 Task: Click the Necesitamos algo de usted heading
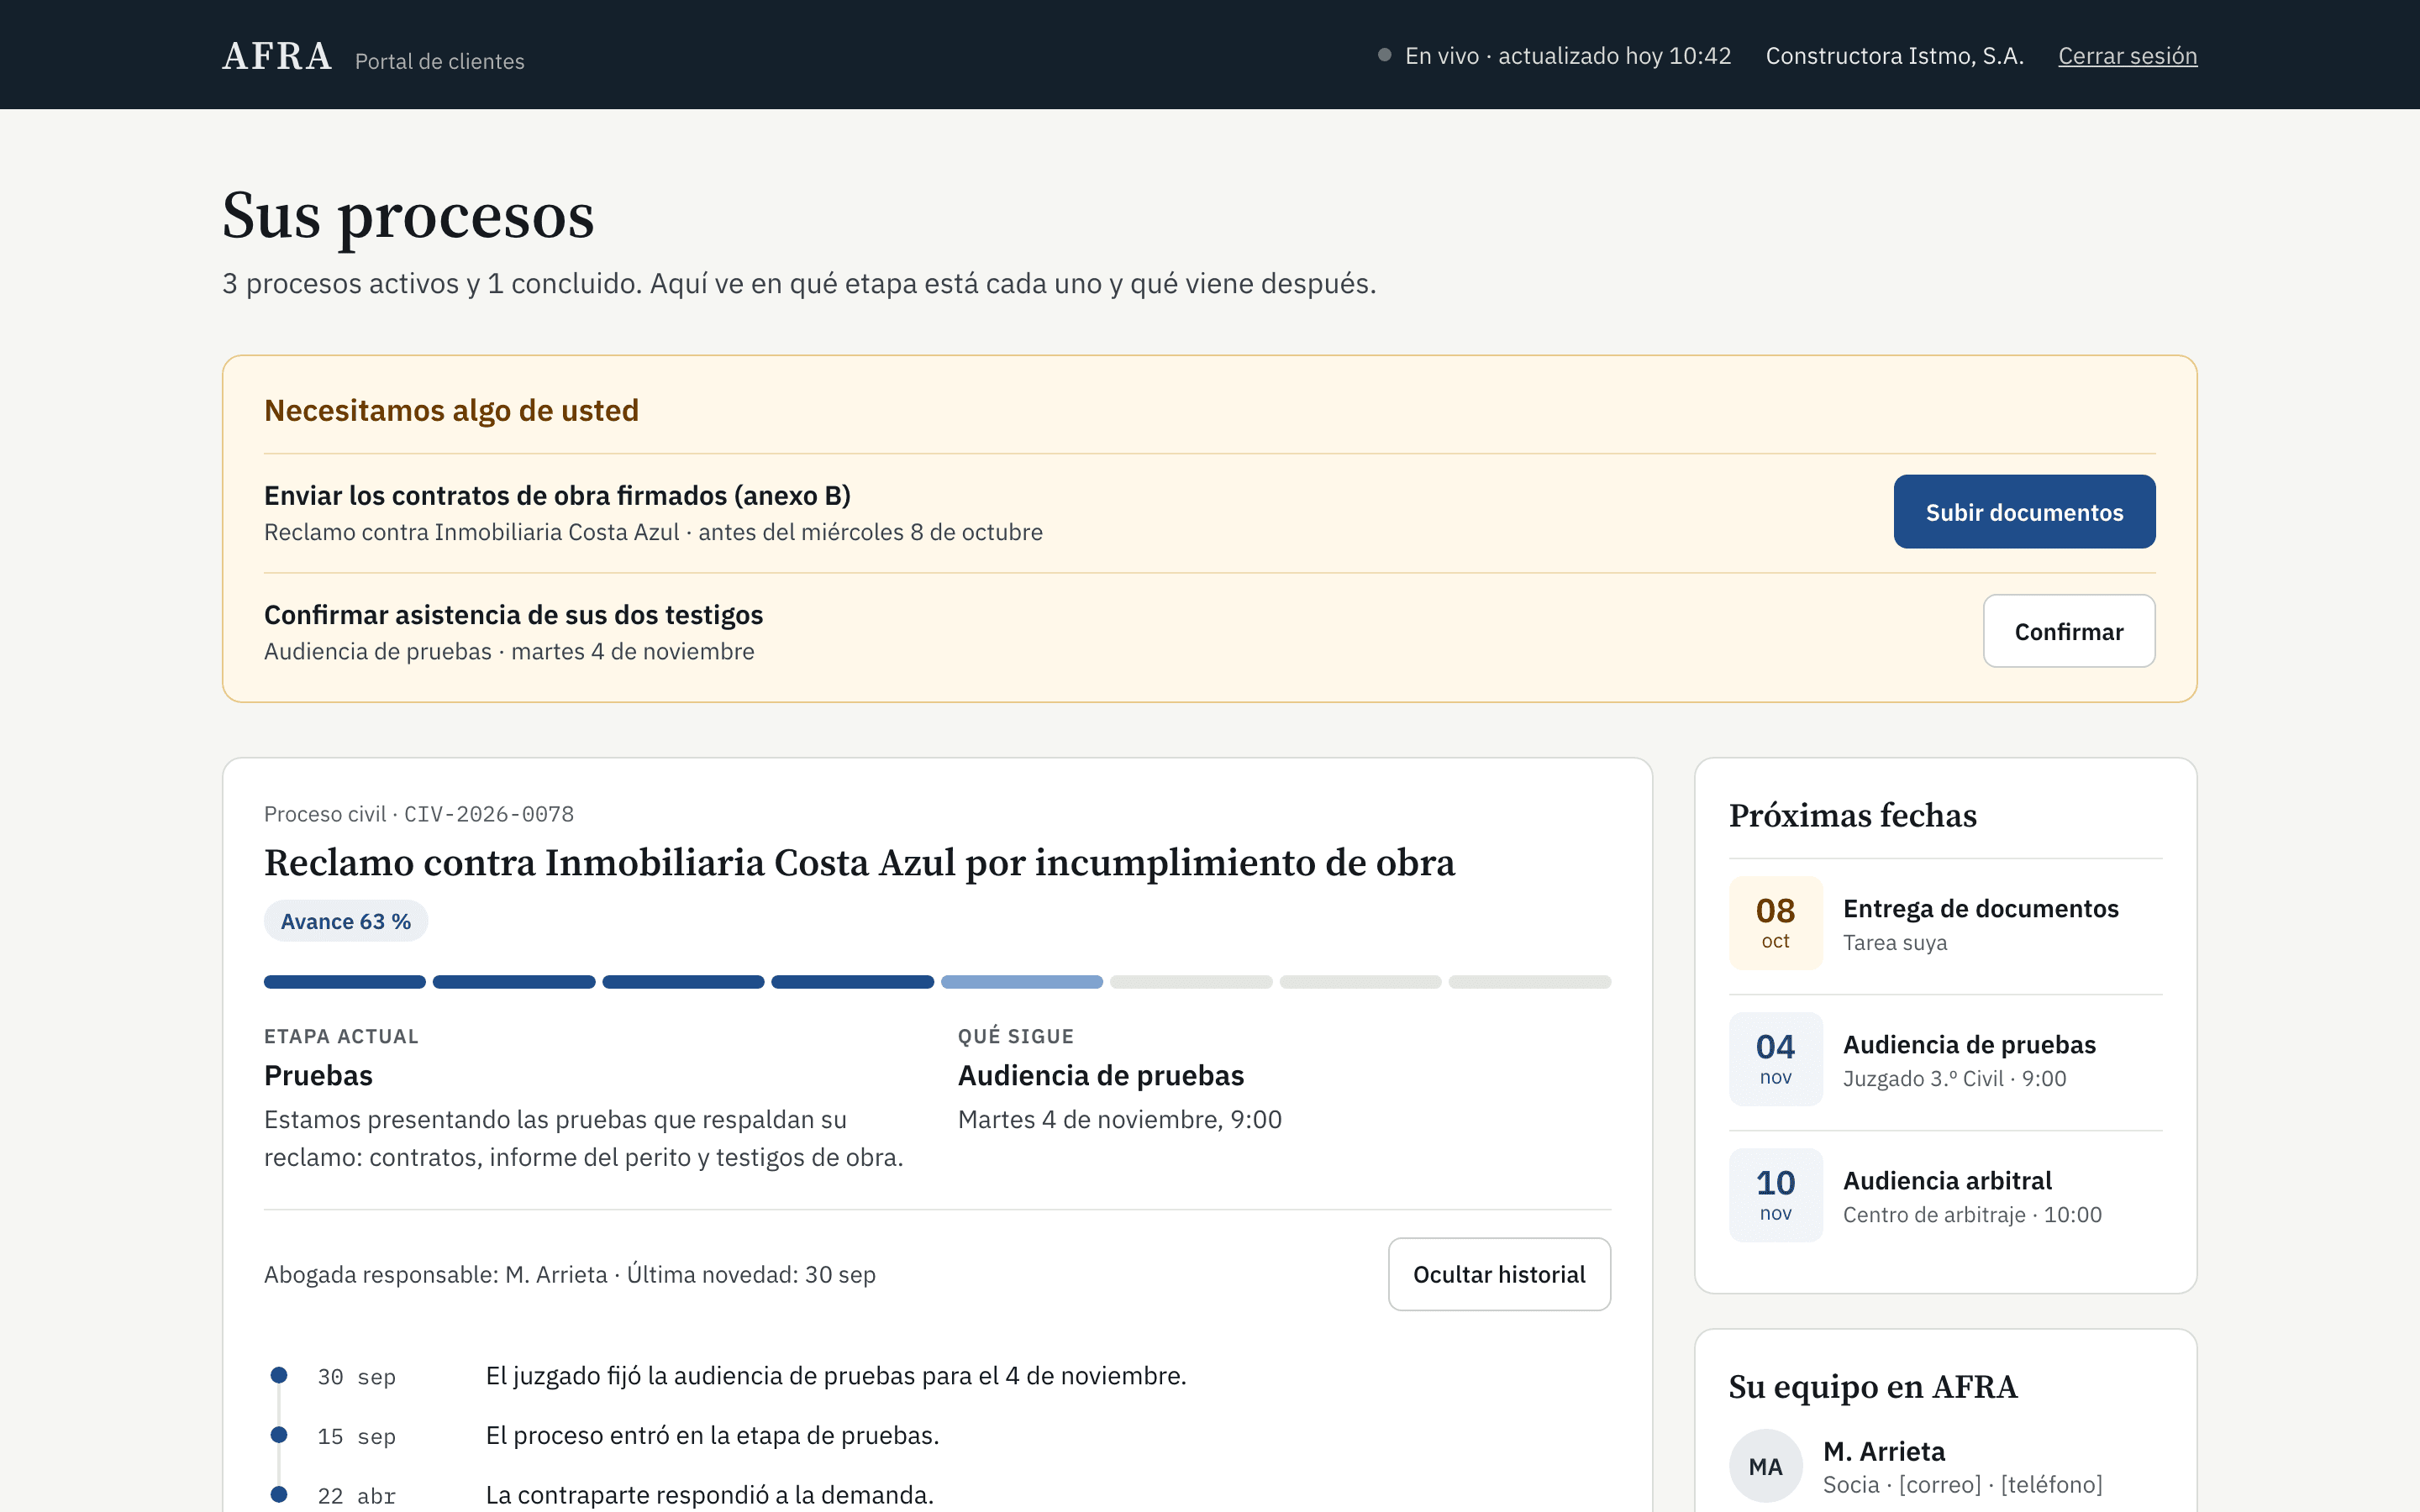(451, 410)
